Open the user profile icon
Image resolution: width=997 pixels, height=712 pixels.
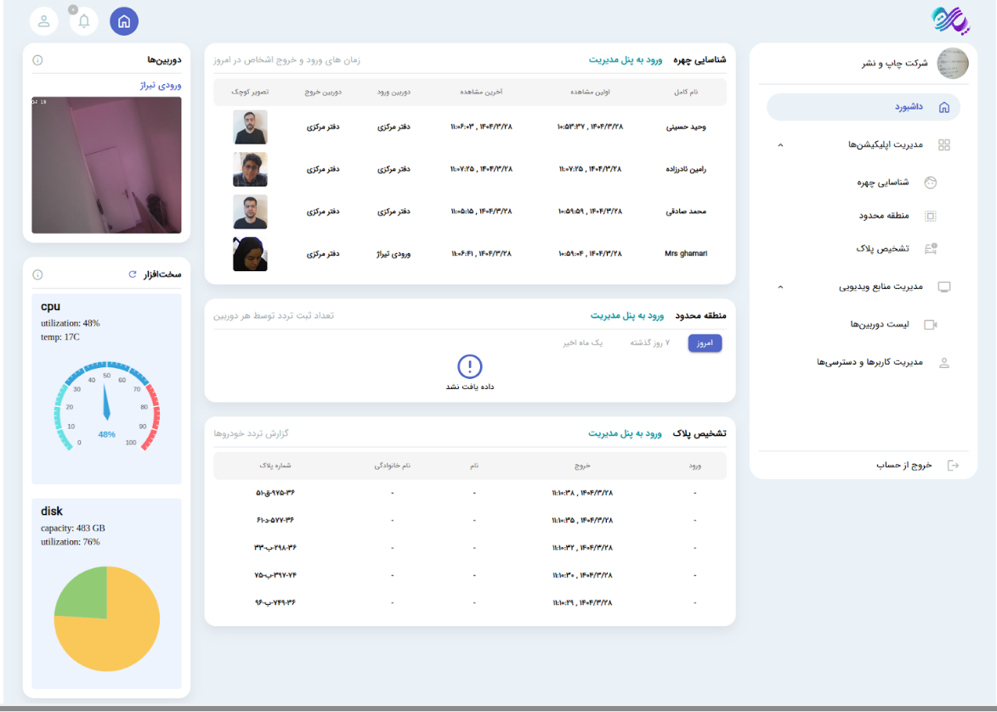(44, 21)
